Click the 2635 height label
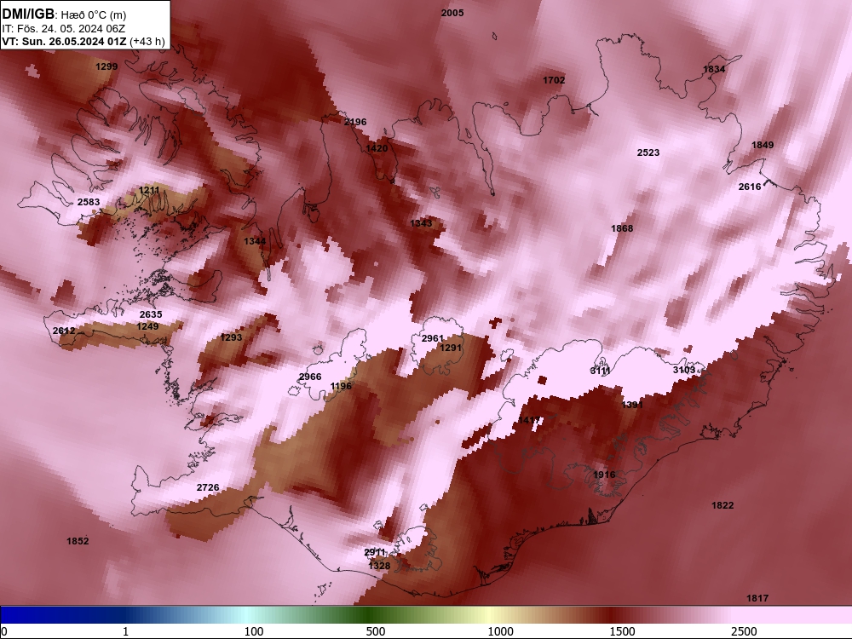 pyautogui.click(x=151, y=314)
